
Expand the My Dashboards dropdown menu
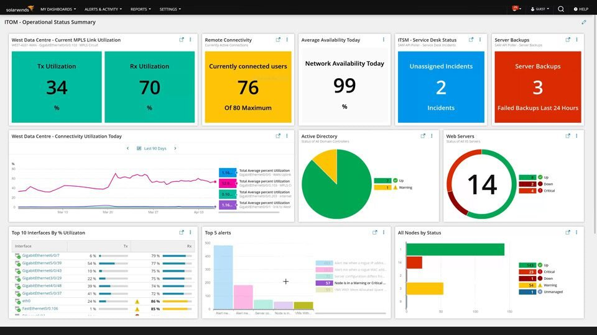coord(58,9)
